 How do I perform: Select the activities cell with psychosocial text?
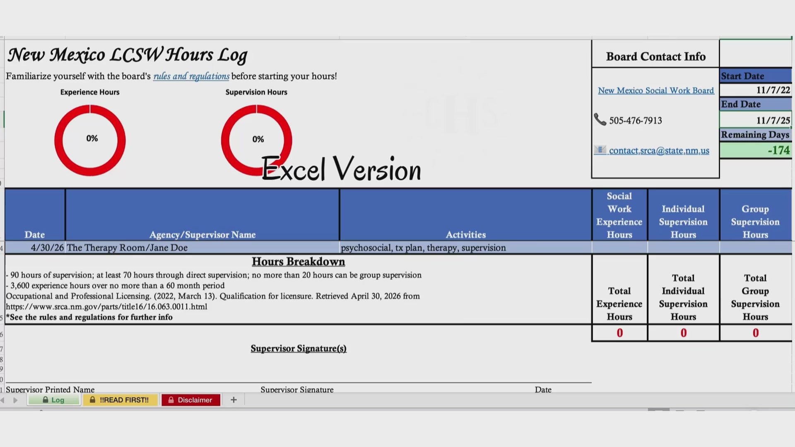pos(466,248)
